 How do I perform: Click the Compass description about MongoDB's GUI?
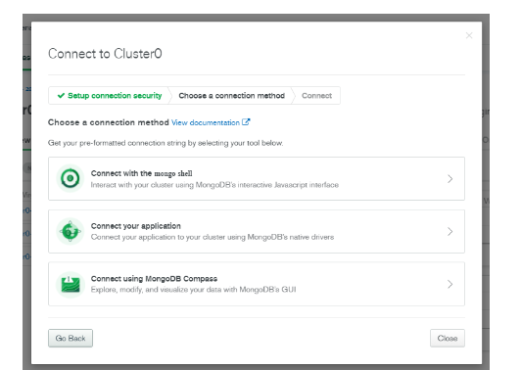[193, 290]
